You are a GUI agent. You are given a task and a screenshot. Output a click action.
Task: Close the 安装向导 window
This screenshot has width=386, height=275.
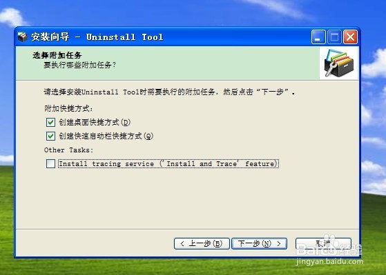(x=350, y=37)
